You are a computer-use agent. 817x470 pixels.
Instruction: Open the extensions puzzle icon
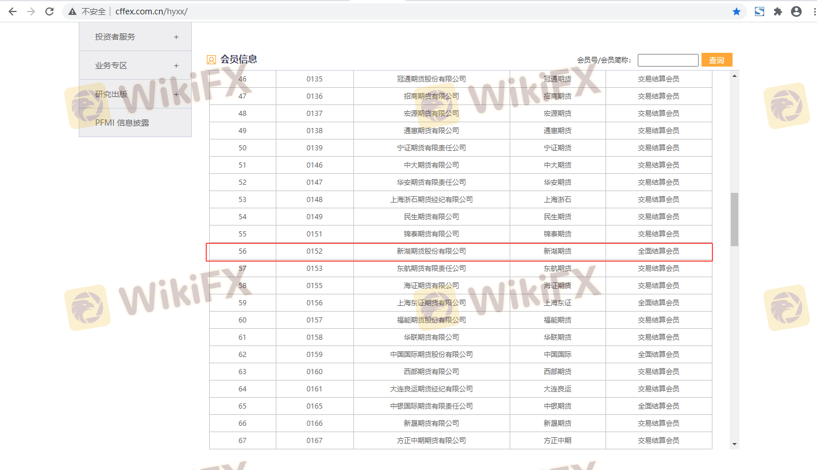click(778, 11)
